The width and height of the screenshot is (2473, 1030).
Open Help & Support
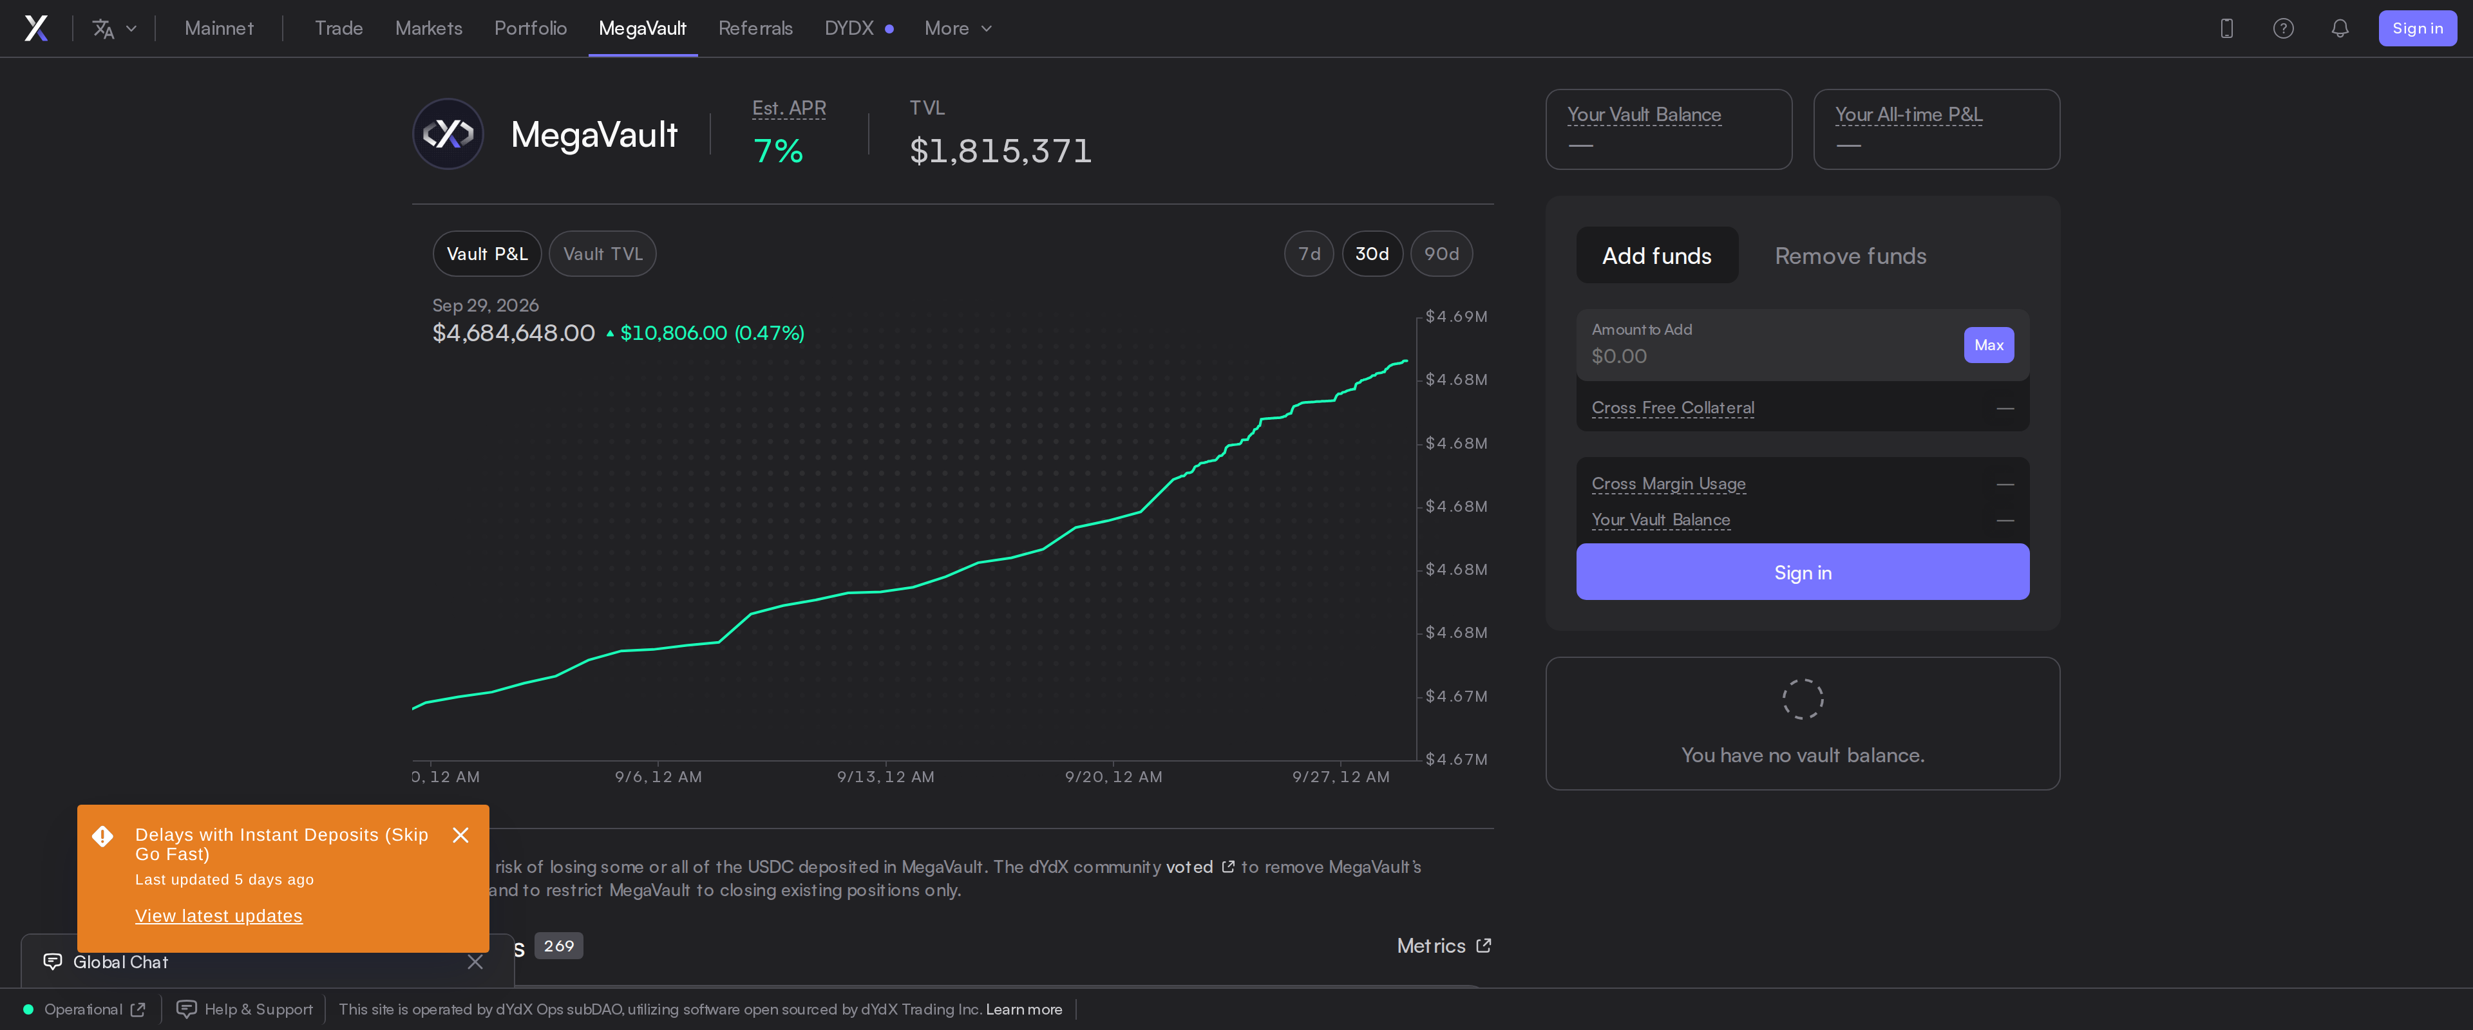(245, 1010)
